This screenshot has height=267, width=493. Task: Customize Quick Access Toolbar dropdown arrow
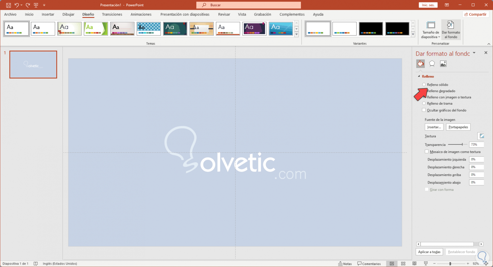click(x=44, y=5)
